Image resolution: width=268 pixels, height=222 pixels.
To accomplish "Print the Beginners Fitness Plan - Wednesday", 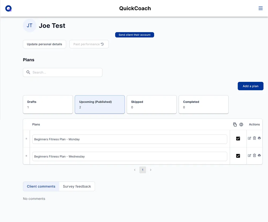I will point(259,155).
